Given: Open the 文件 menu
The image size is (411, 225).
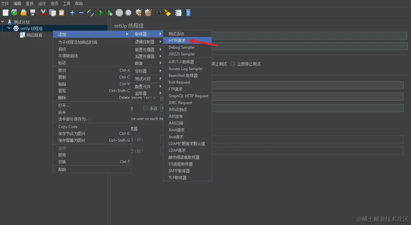Looking at the screenshot, I should [x=5, y=4].
